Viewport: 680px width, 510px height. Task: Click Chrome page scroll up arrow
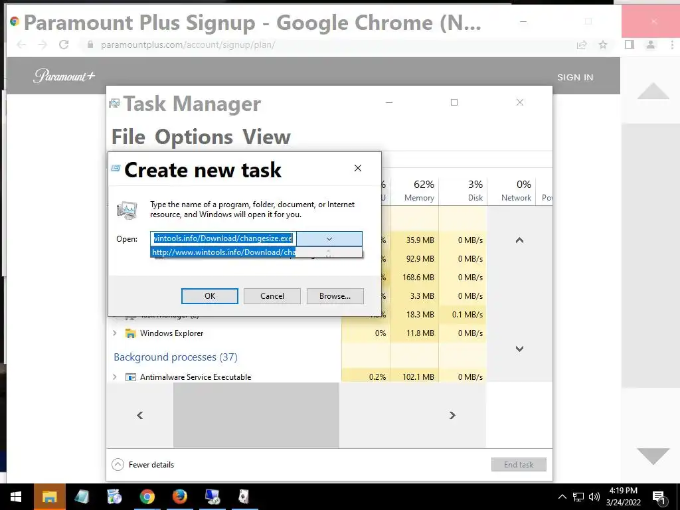653,91
